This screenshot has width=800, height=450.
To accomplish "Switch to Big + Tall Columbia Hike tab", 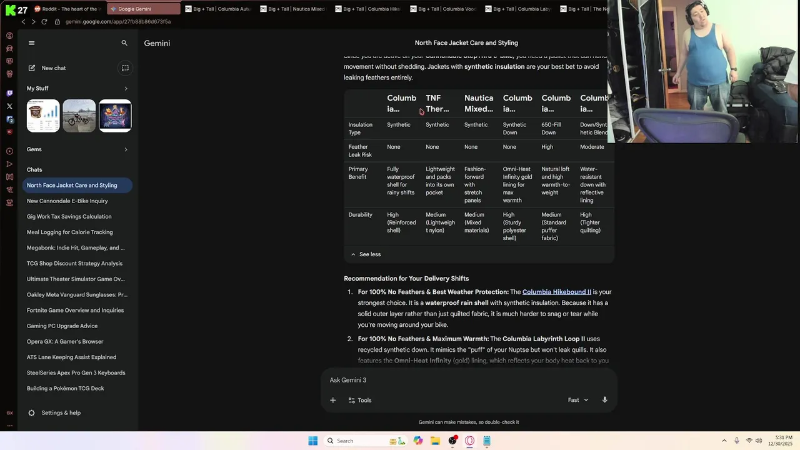I will tap(367, 9).
